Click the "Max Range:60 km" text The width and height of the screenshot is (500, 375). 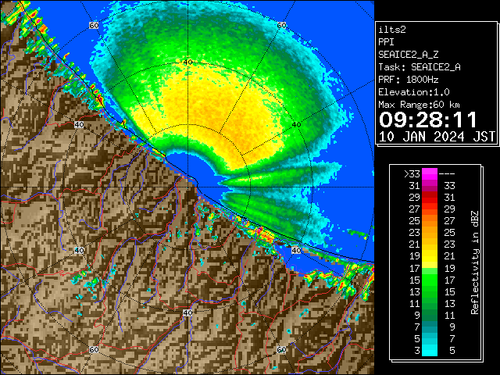pos(419,105)
